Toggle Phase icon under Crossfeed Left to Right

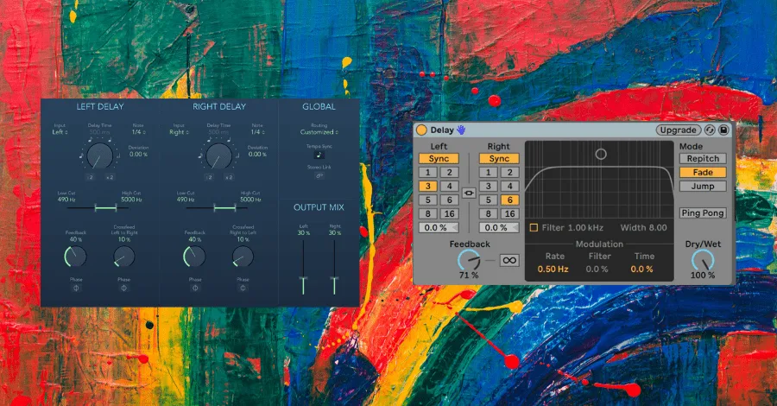[123, 288]
